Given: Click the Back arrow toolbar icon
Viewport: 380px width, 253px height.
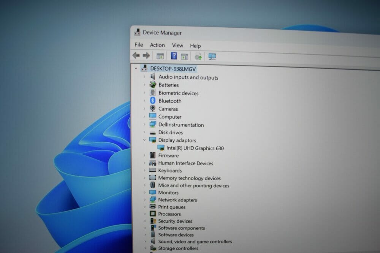Looking at the screenshot, I should click(136, 55).
